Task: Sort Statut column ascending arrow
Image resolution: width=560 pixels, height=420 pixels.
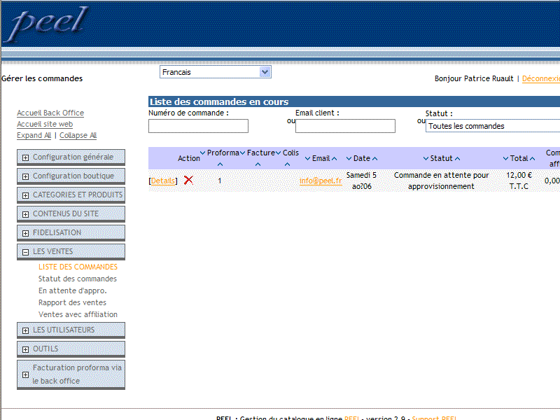Action: pyautogui.click(x=458, y=159)
